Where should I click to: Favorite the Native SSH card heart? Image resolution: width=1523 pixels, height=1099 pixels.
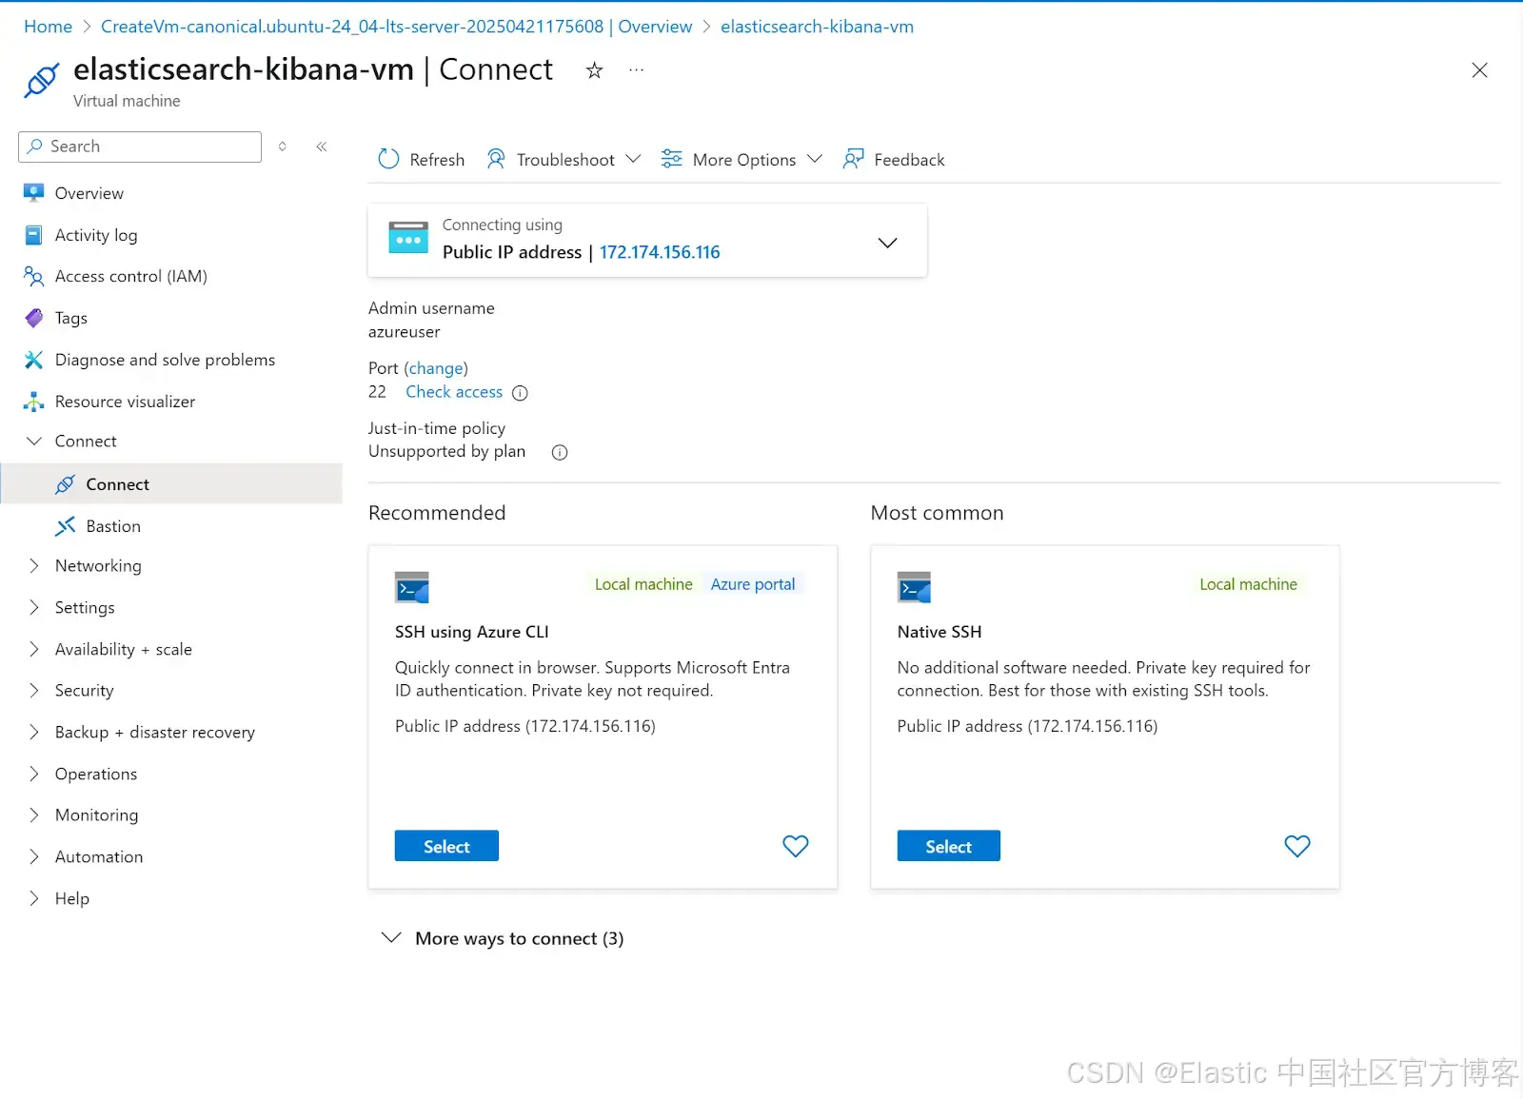[x=1296, y=846]
